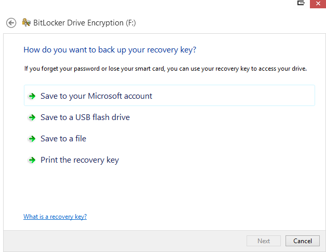The image size is (326, 252).
Task: Click the BitLocker key icon in title
Action: [26, 22]
